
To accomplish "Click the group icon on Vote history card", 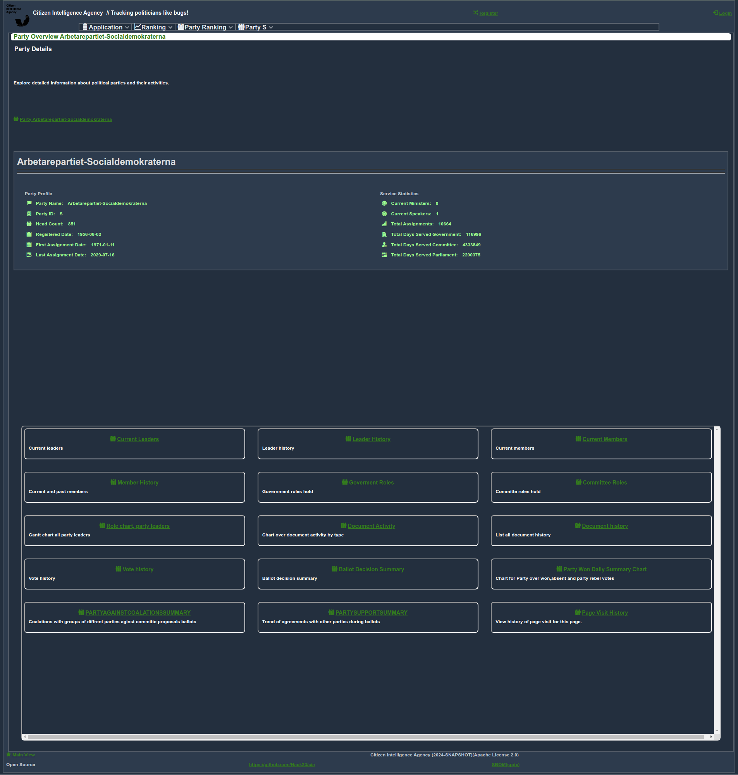I will point(119,569).
